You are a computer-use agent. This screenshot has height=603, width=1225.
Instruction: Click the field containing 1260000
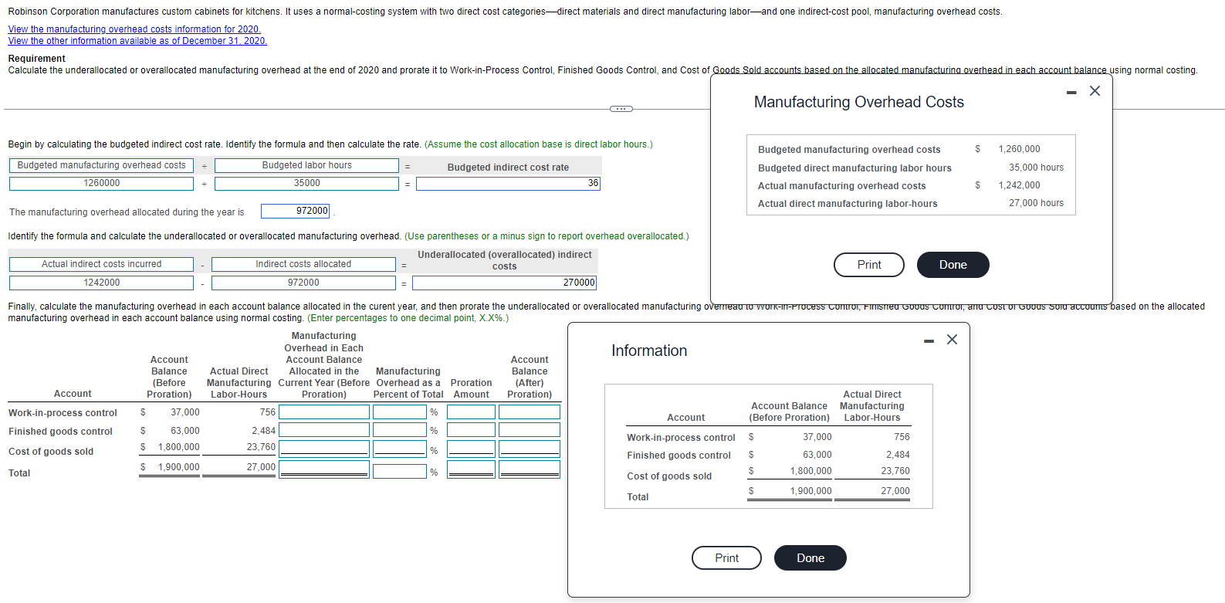click(x=101, y=184)
